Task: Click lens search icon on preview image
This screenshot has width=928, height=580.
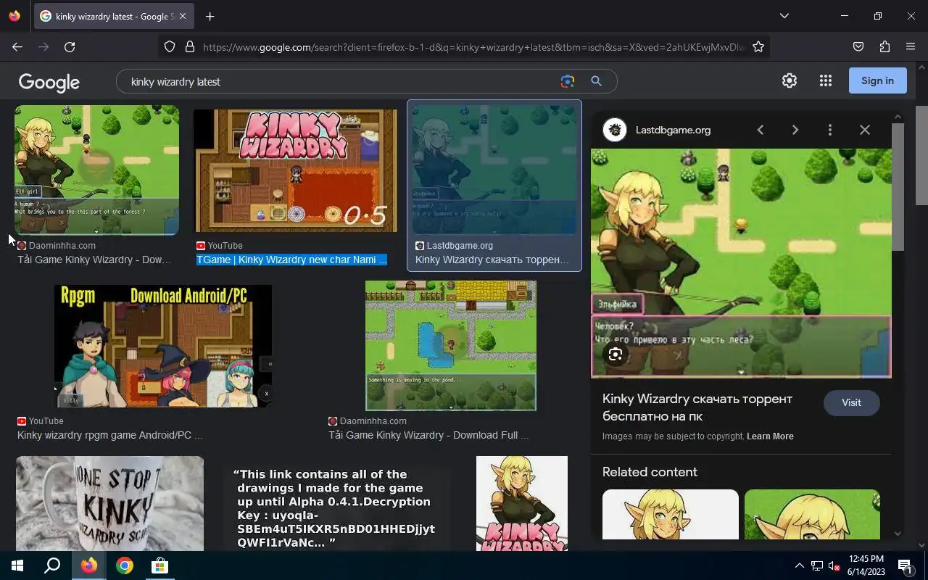Action: (x=616, y=355)
